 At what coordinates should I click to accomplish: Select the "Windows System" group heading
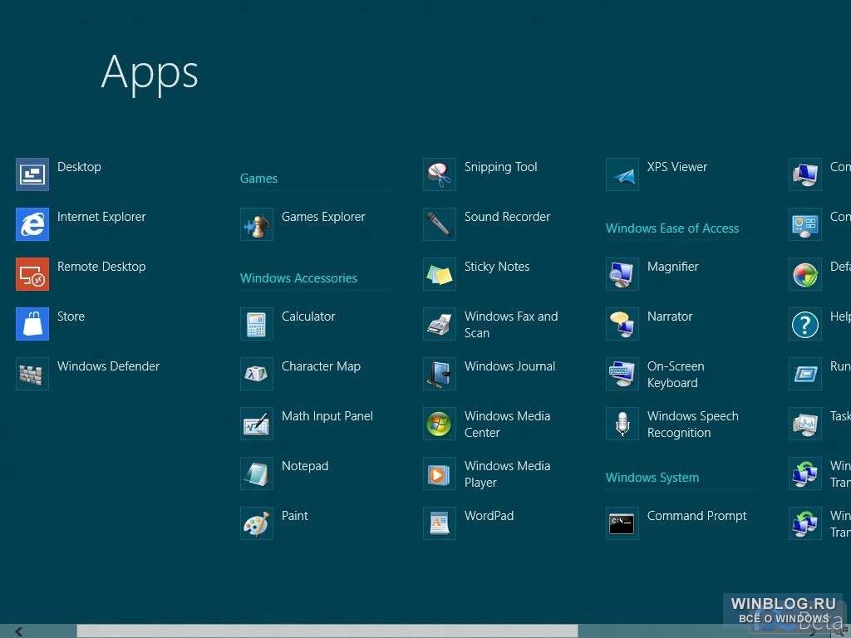652,478
